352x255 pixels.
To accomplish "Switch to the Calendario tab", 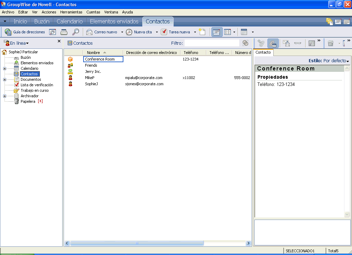I will [69, 21].
